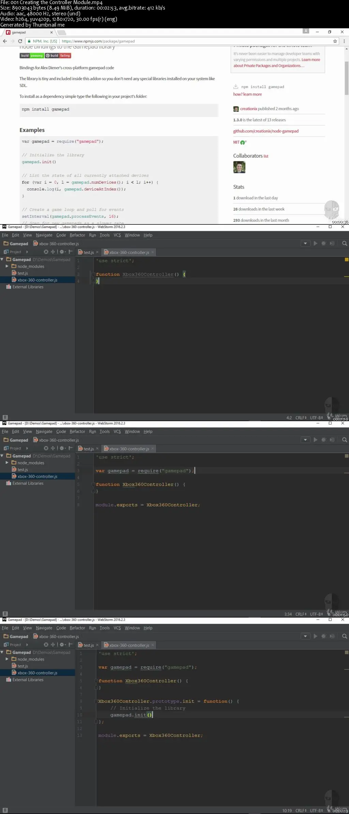Open run configuration dropdown in 00:02:19 WebStorm frame
The width and height of the screenshot is (349, 814).
click(x=305, y=636)
